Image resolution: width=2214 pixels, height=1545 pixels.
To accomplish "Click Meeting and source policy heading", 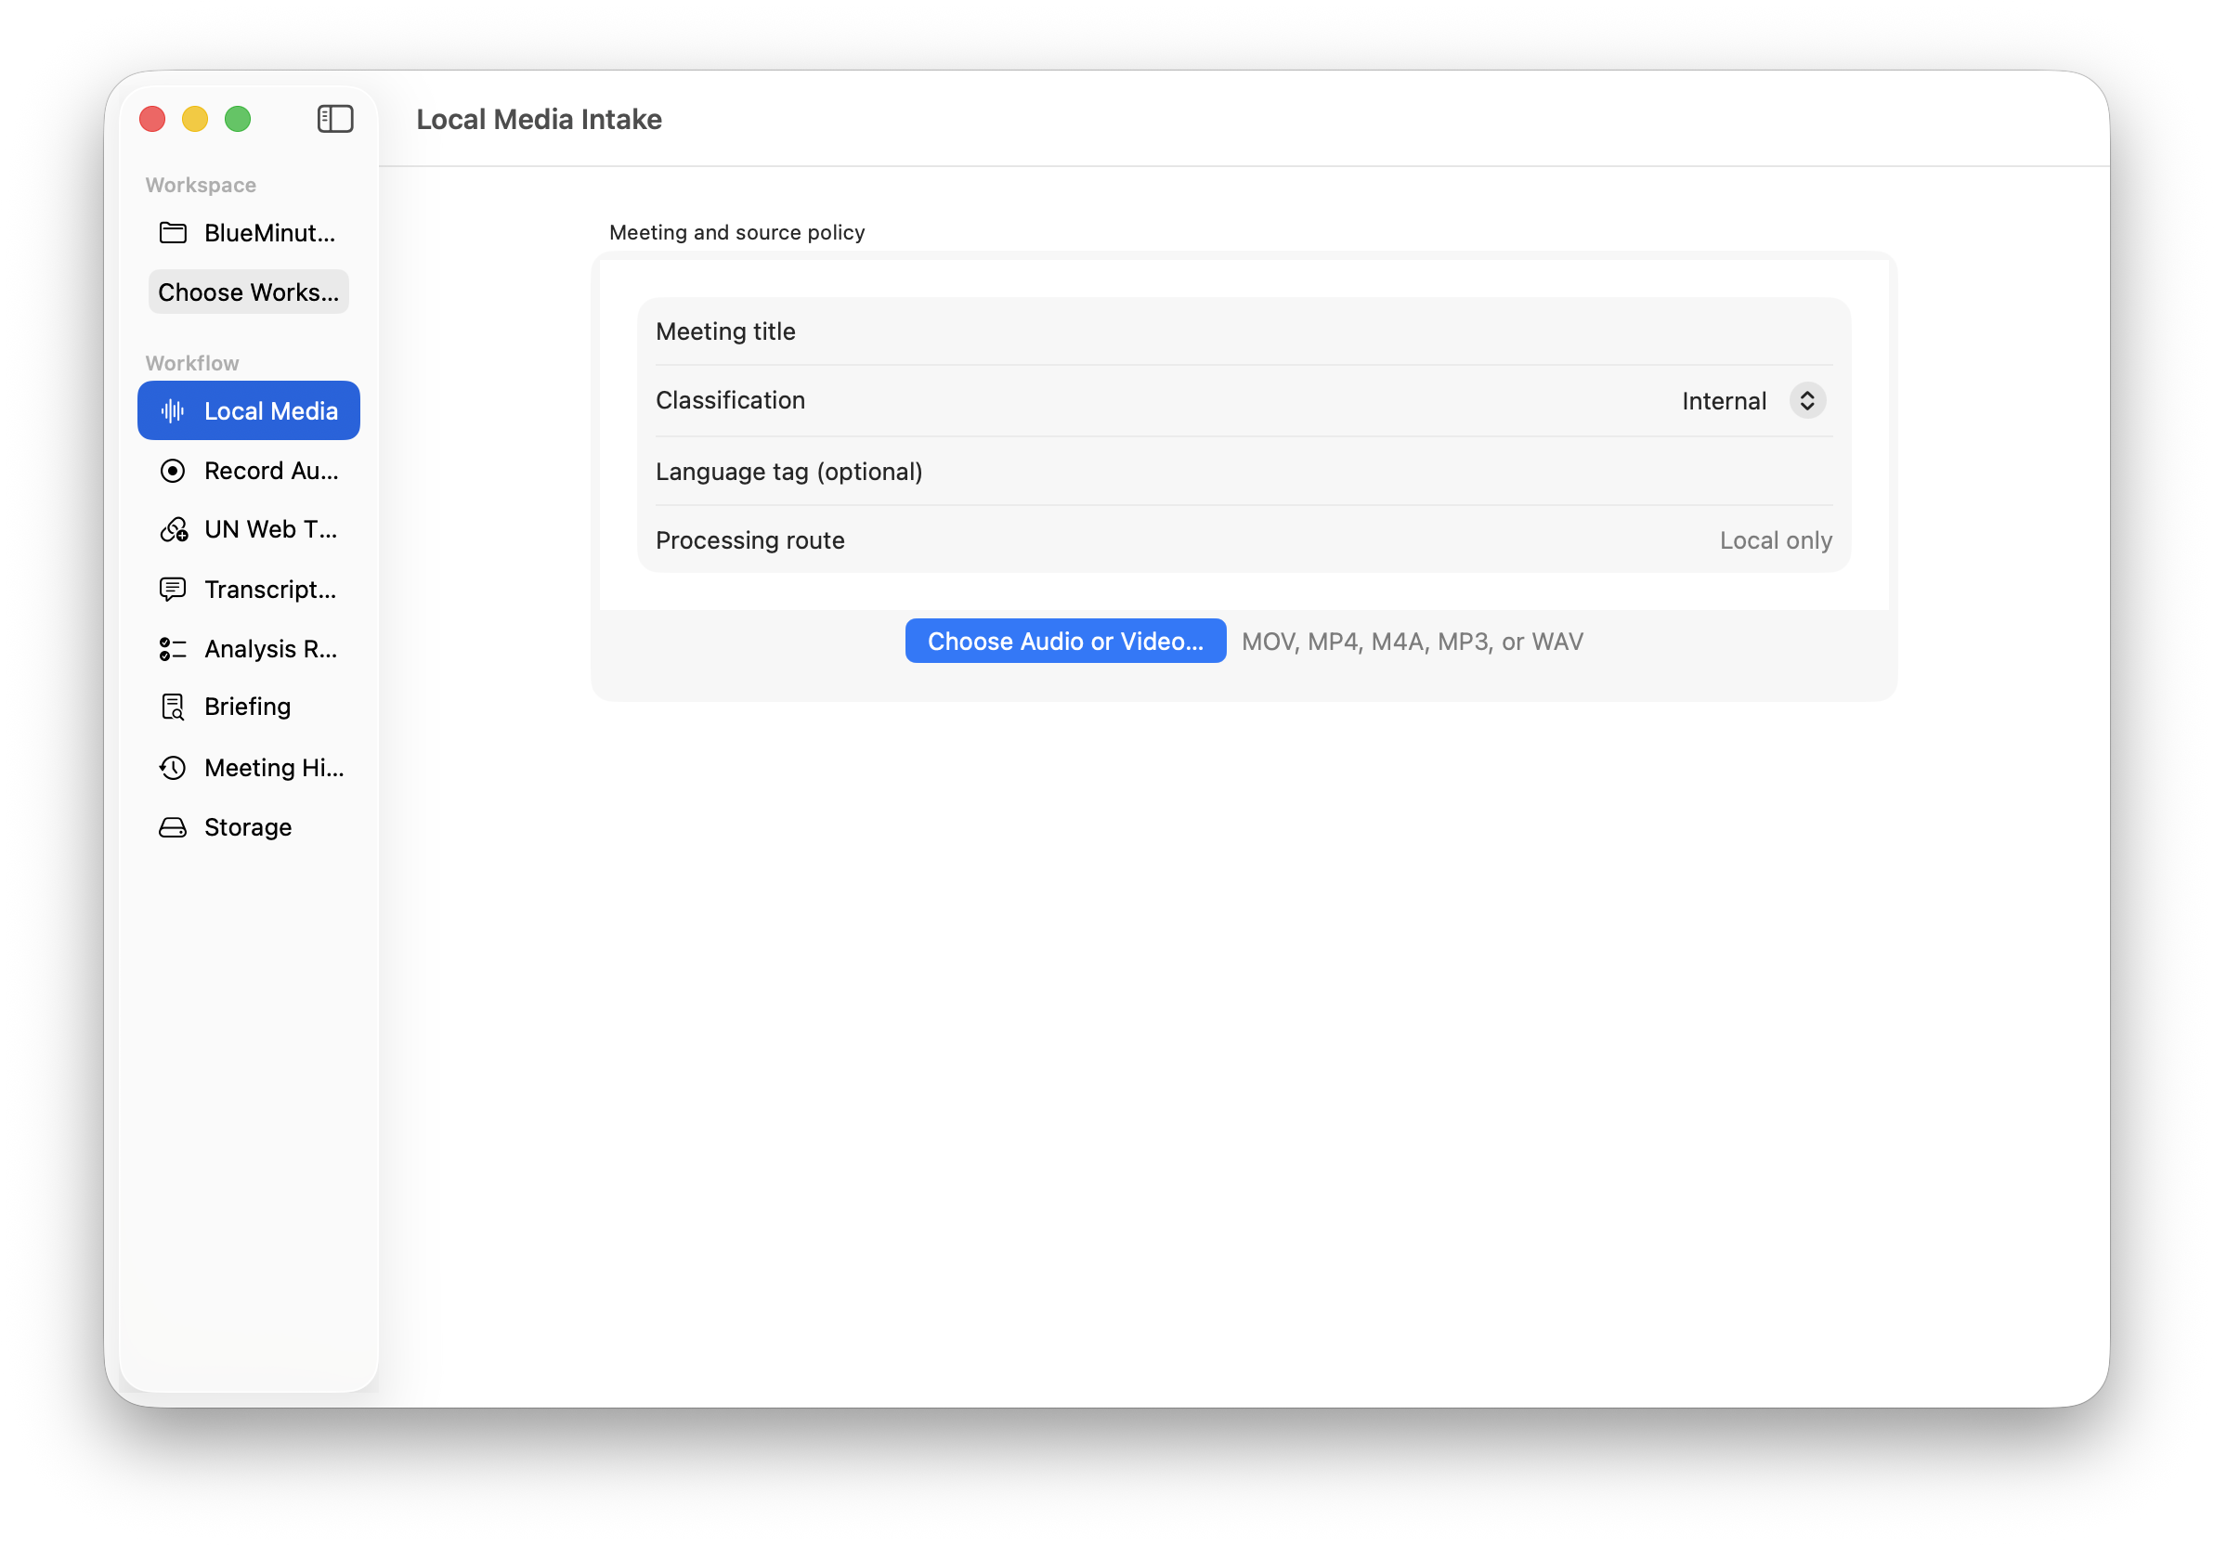I will click(x=736, y=232).
